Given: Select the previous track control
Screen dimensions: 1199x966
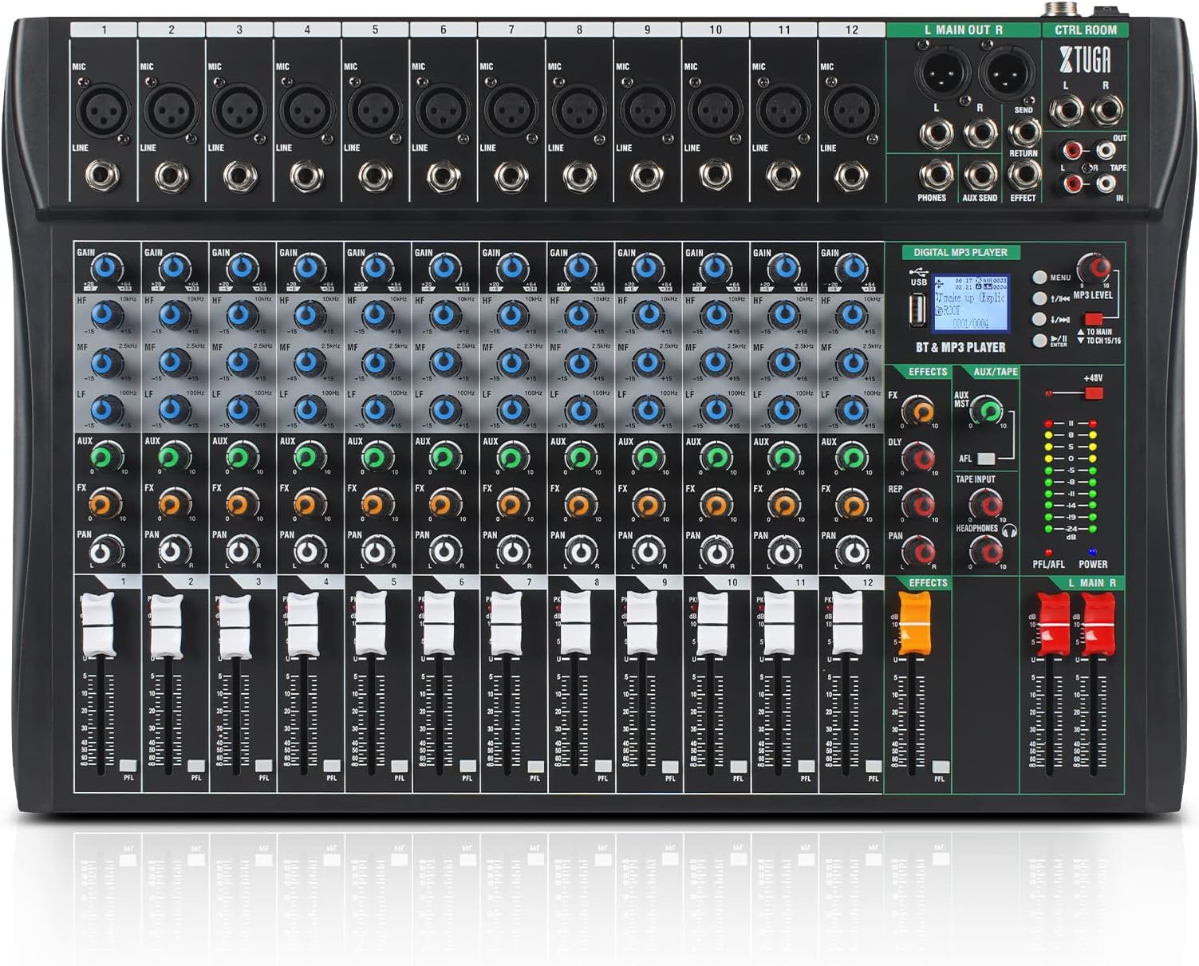Looking at the screenshot, I should tap(1039, 299).
